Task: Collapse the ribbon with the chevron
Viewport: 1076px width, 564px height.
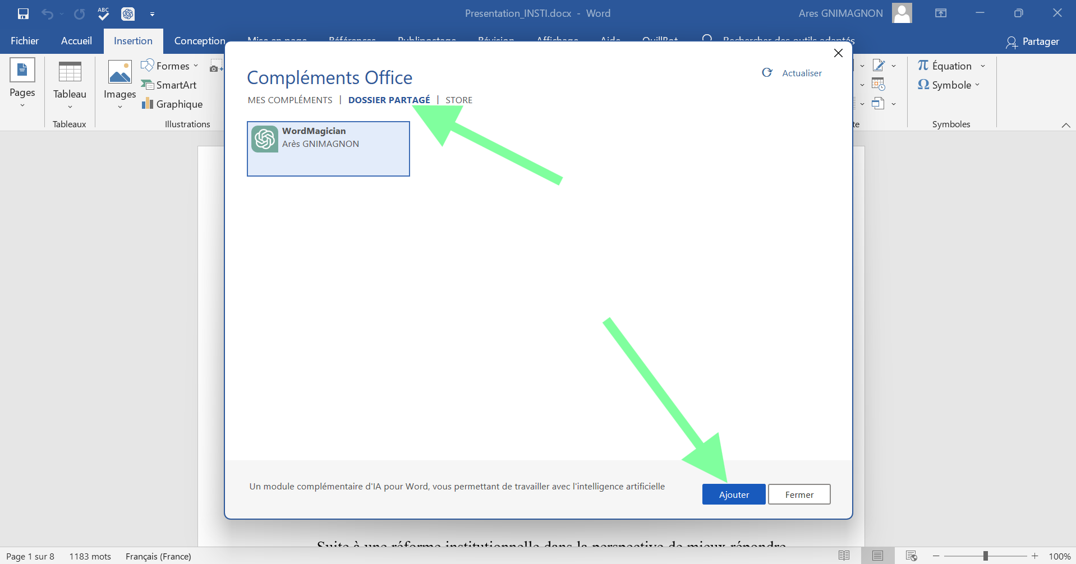Action: tap(1066, 124)
